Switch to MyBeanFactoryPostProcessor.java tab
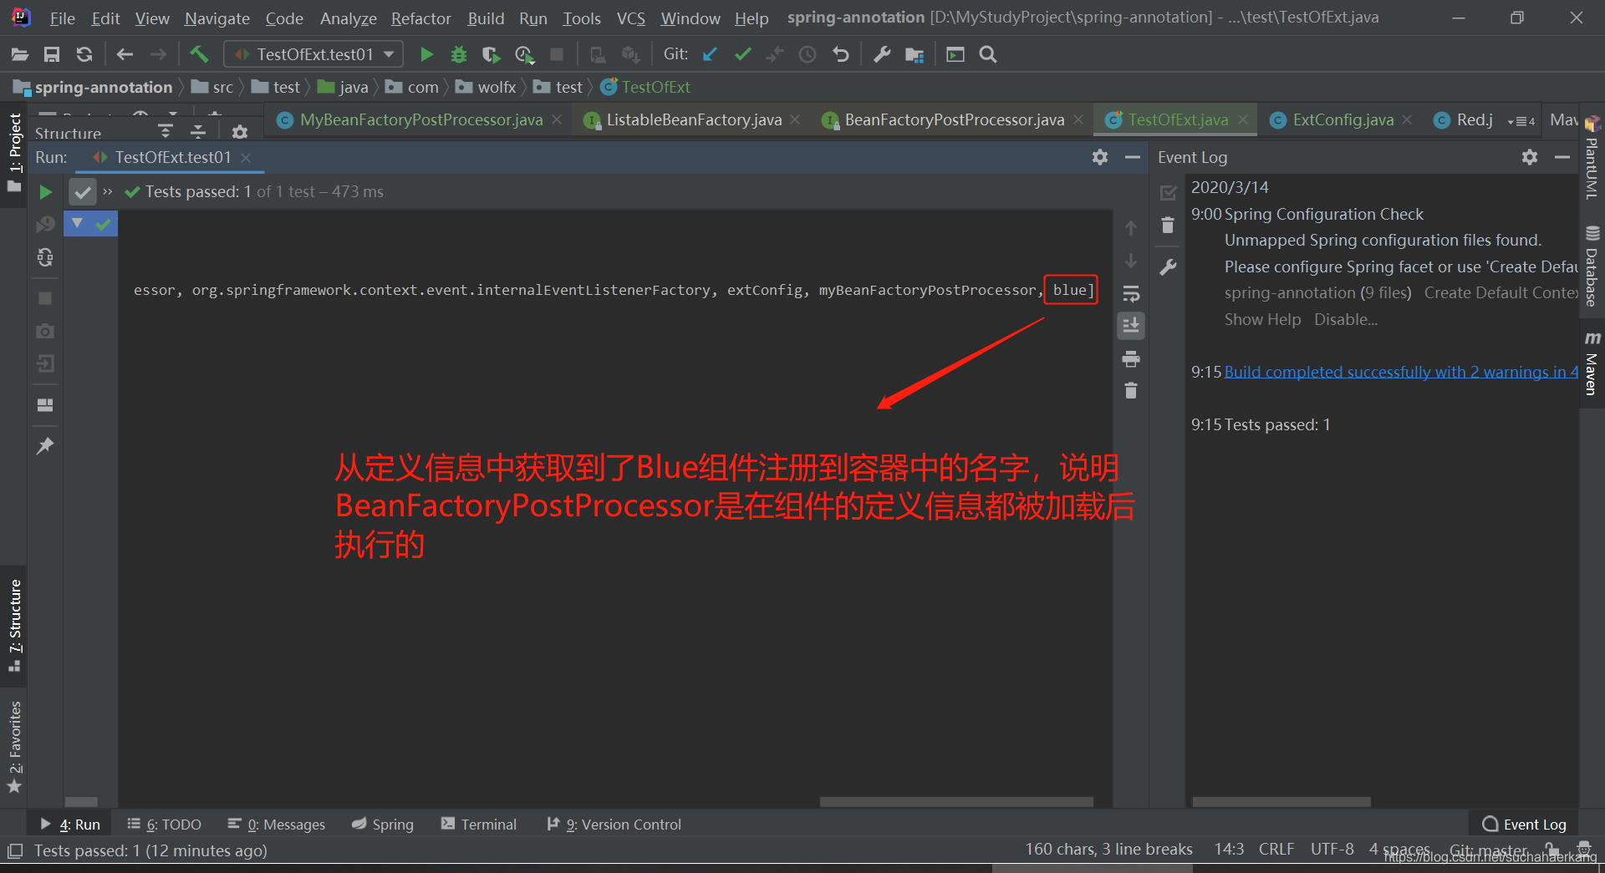This screenshot has width=1605, height=873. tap(420, 120)
